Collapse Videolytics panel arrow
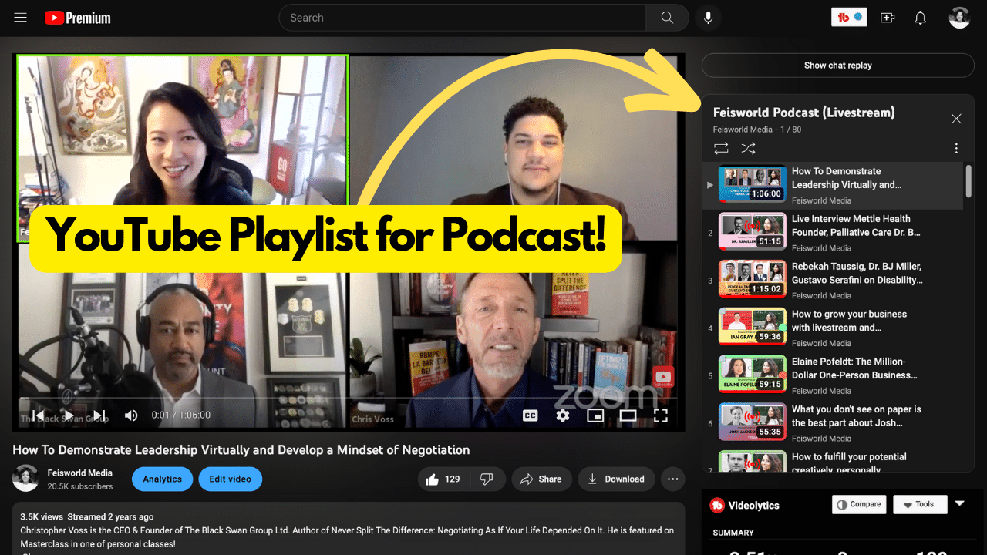 point(960,503)
